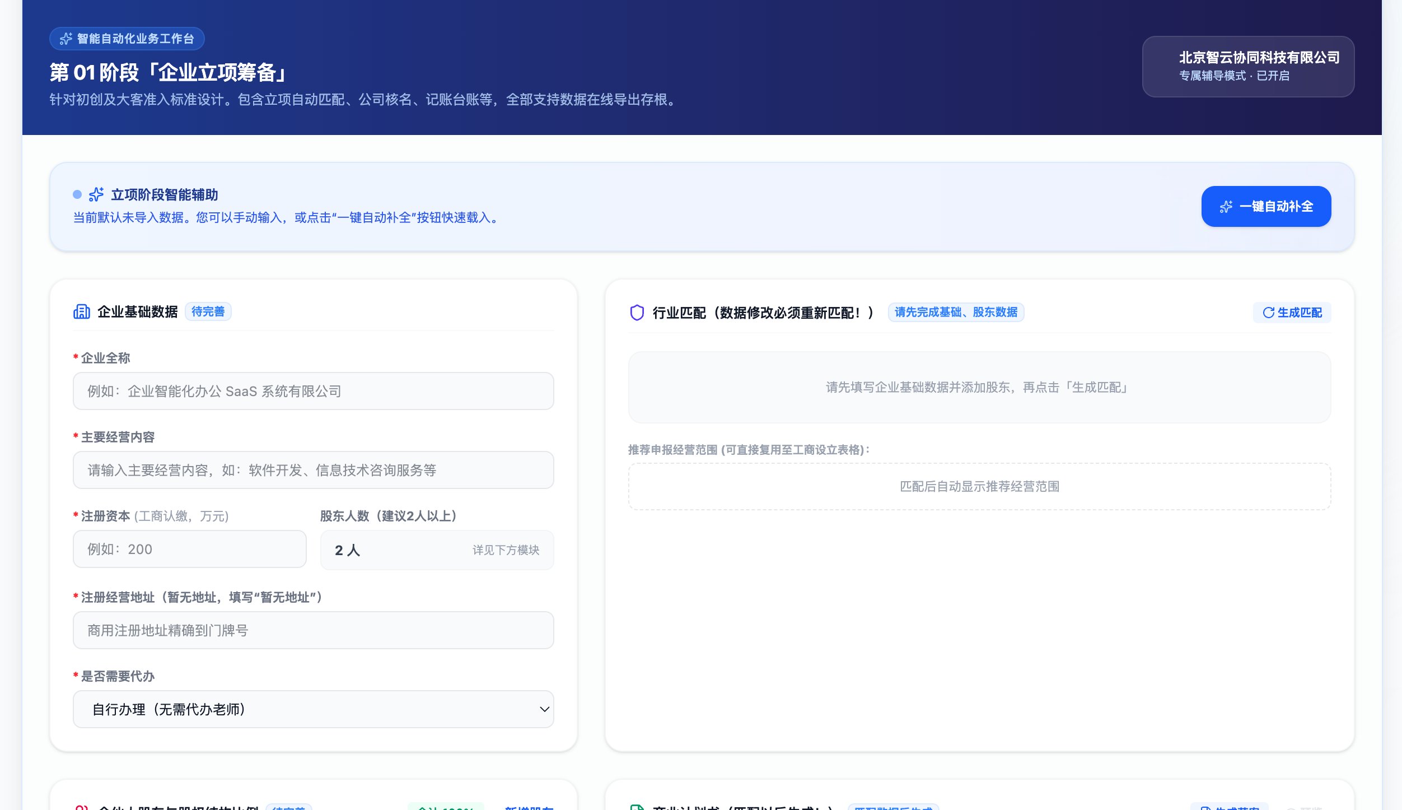This screenshot has height=810, width=1402.
Task: Click the building icon next to 企业基础数据
Action: [82, 311]
